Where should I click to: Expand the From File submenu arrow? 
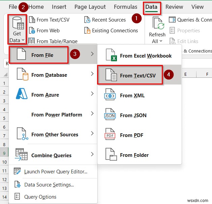click(92, 54)
